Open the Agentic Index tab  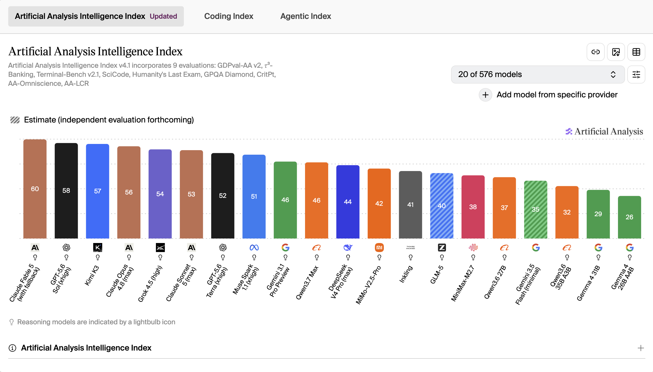(x=306, y=16)
